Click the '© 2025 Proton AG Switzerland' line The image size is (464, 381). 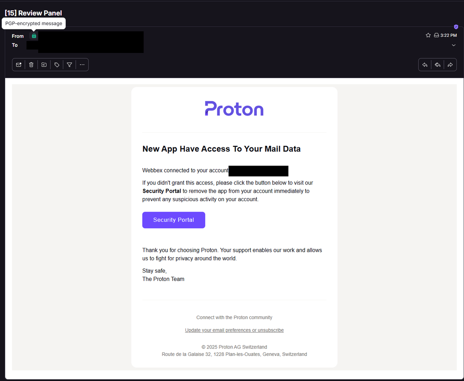(234, 347)
